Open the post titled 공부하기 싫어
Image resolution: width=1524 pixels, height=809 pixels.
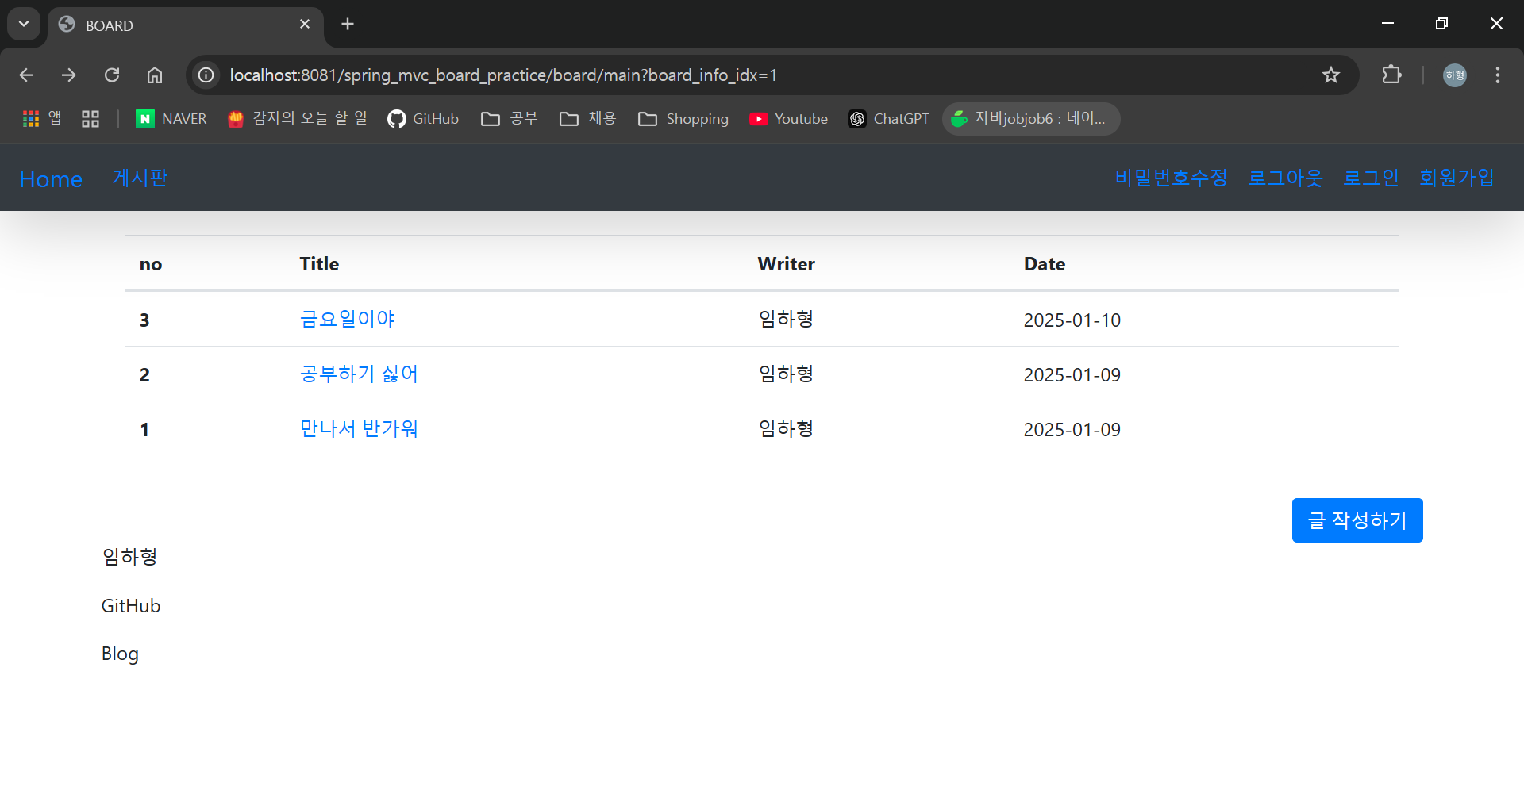pos(359,374)
